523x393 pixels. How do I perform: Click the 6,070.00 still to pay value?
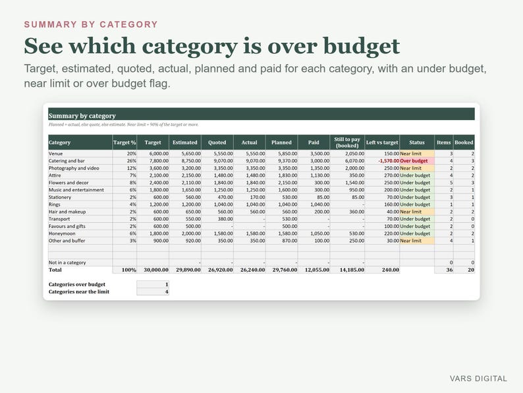tap(347, 161)
